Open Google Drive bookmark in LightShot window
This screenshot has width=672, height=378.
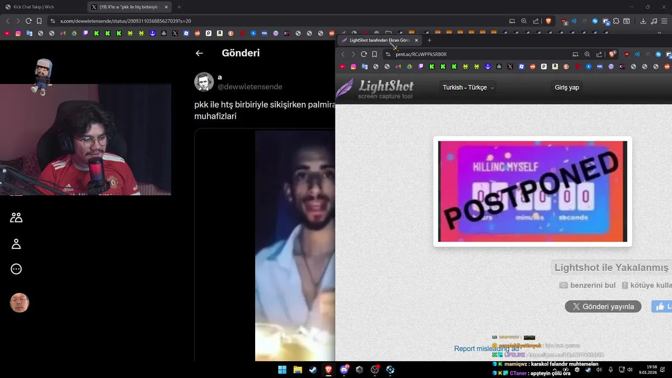pos(409,67)
